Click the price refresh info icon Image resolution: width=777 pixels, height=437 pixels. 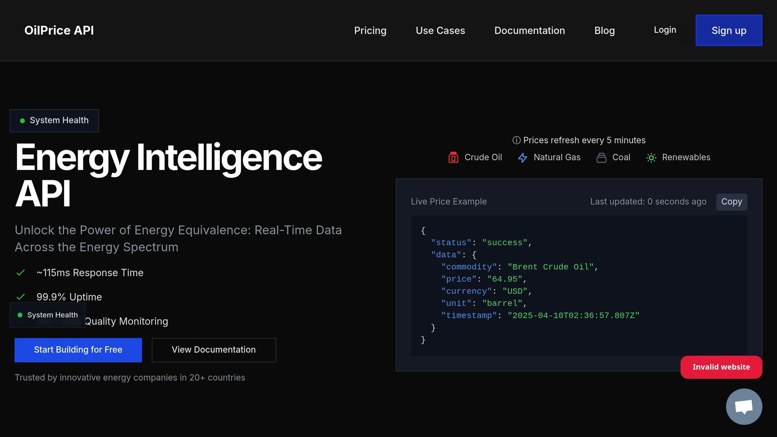pos(516,140)
